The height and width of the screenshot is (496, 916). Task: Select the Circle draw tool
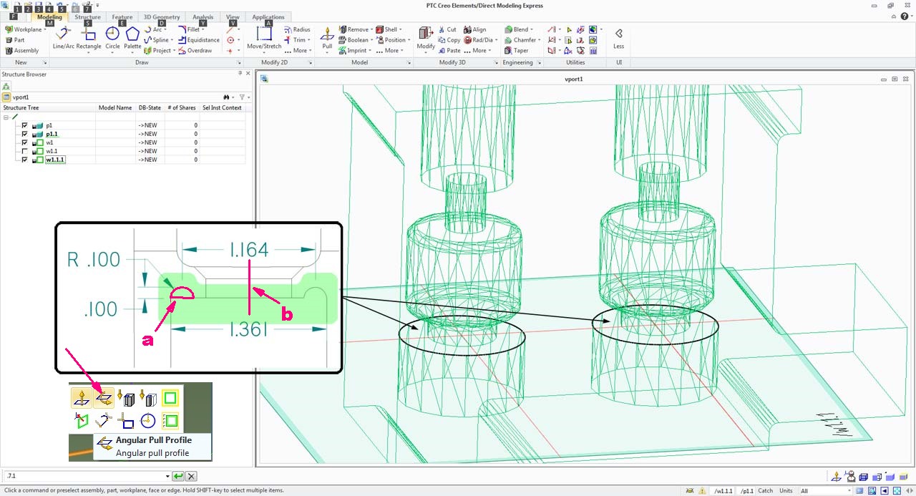[112, 38]
